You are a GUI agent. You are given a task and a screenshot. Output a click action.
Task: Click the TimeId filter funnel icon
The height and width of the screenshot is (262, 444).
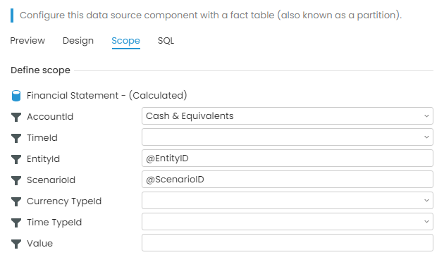coord(16,138)
